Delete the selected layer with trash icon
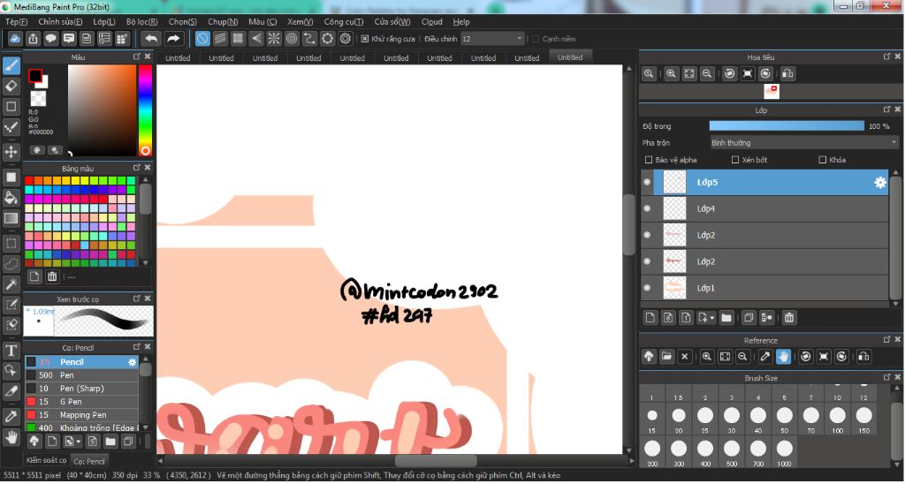This screenshot has height=484, width=905. click(x=789, y=317)
